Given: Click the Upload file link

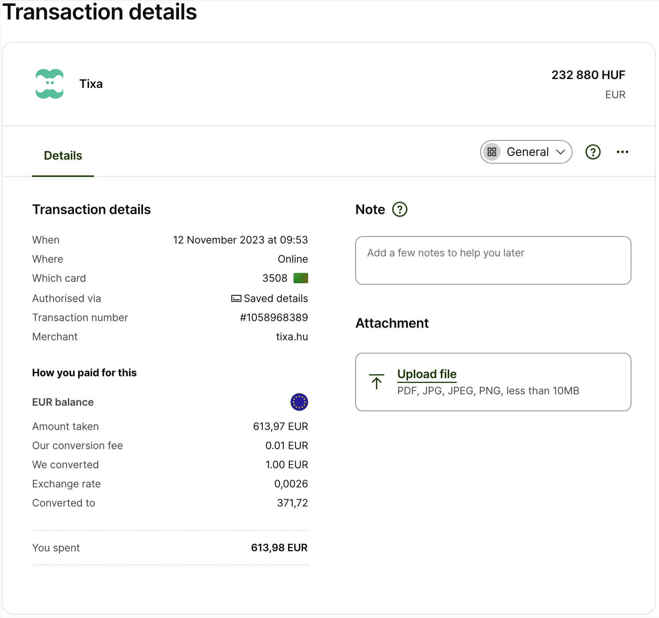Looking at the screenshot, I should click(x=427, y=374).
